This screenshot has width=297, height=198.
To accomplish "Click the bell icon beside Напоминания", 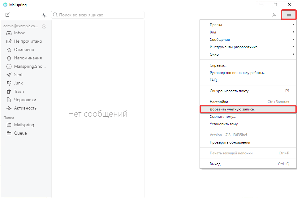I will pyautogui.click(x=9, y=58).
